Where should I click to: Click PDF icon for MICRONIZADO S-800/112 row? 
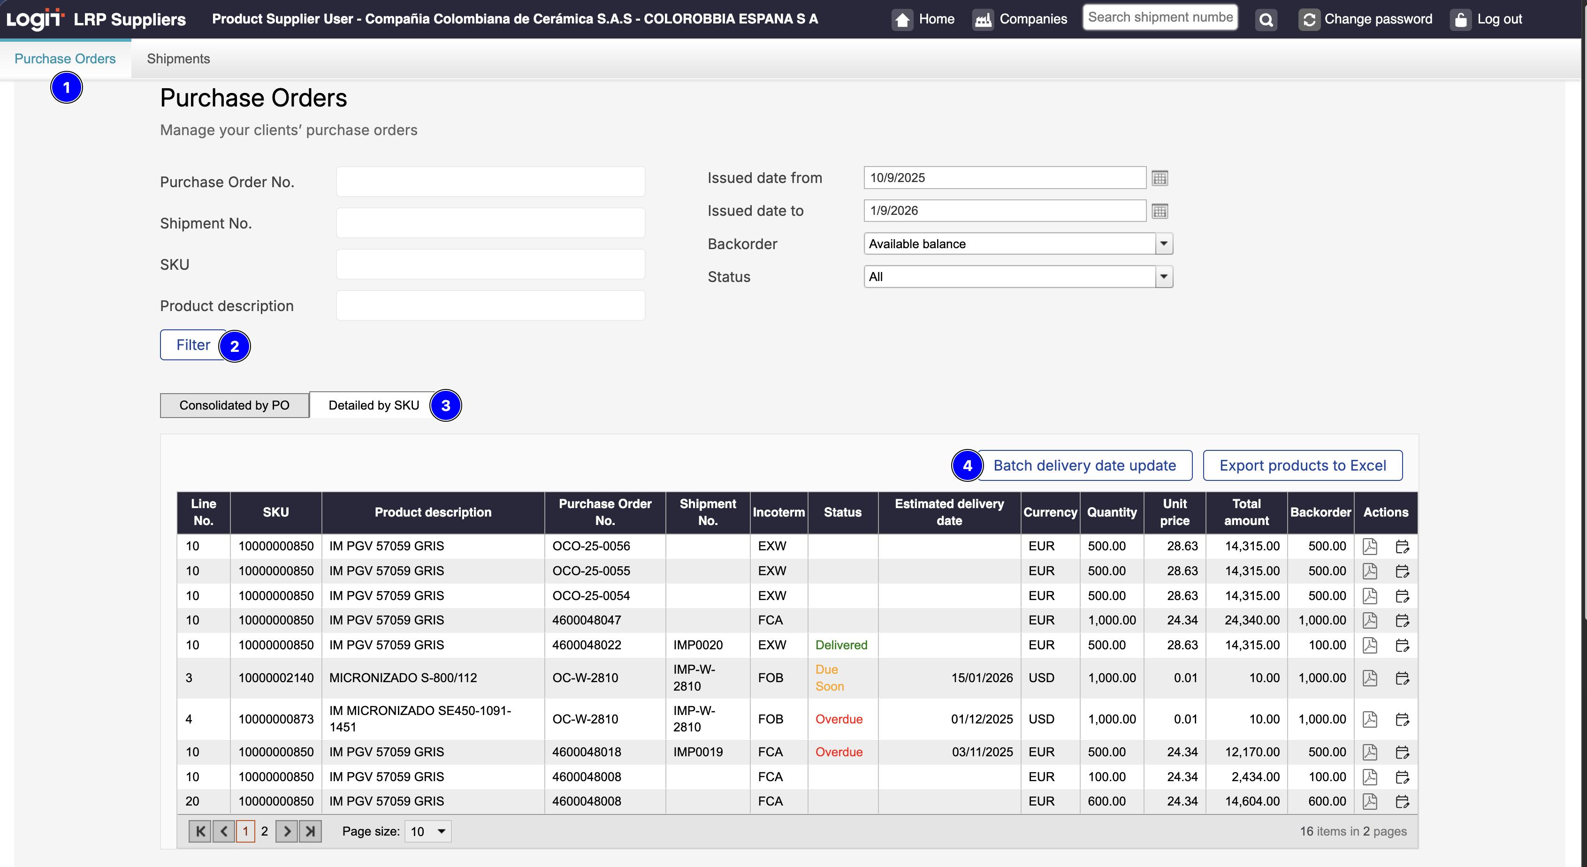[1370, 678]
